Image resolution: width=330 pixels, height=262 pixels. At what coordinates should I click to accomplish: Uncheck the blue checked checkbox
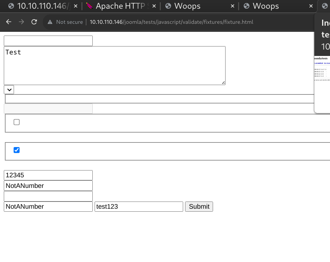(x=17, y=150)
